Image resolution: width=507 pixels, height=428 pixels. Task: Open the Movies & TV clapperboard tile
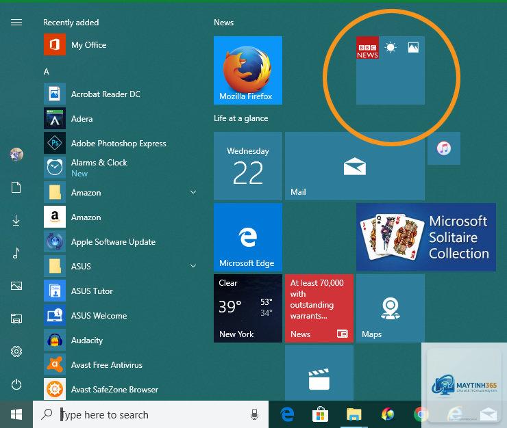point(319,373)
